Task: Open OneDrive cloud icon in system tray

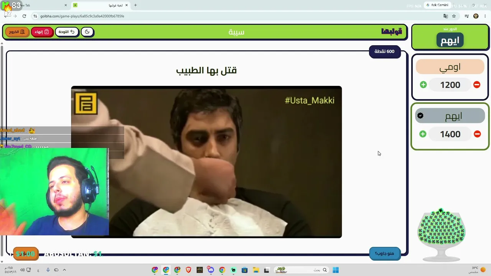Action: tap(56, 270)
